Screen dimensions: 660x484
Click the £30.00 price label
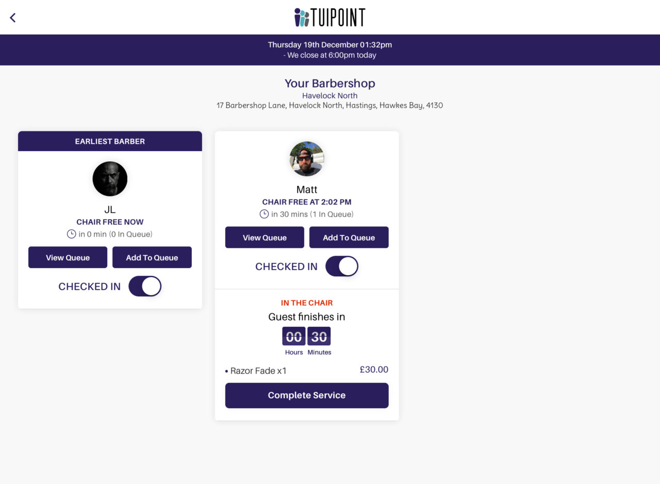coord(373,370)
